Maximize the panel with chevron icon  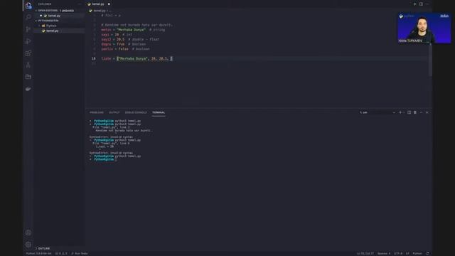421,112
